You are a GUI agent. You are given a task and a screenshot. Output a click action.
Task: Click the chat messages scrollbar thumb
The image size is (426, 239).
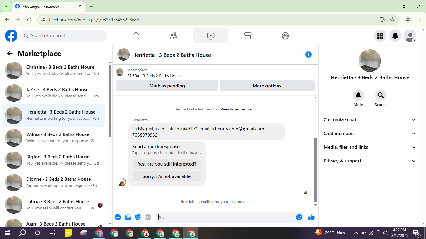coord(315,170)
